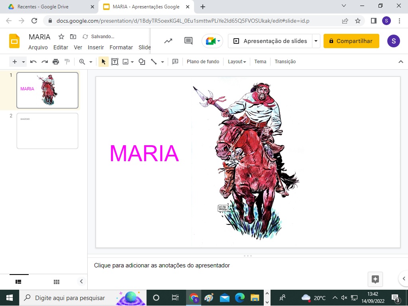Close the MARIA Apresentações Google tab
Viewport: 408px width, 306px height.
(x=188, y=7)
